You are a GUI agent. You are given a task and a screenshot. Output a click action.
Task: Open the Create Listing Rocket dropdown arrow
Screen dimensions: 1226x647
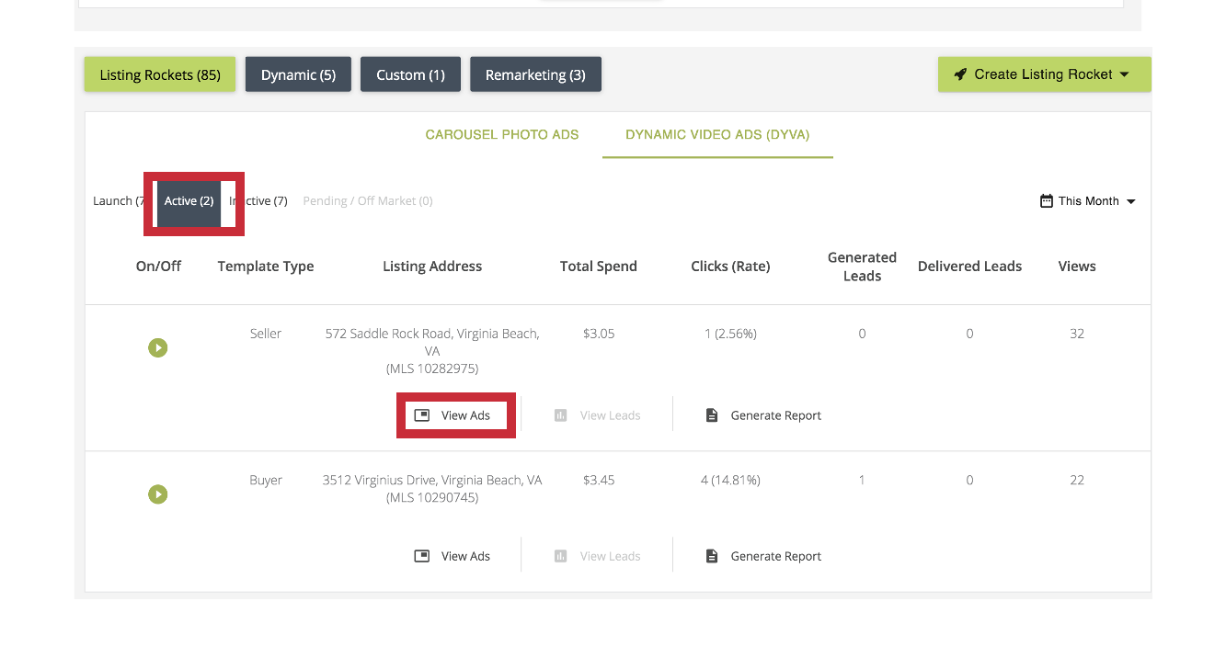point(1125,74)
